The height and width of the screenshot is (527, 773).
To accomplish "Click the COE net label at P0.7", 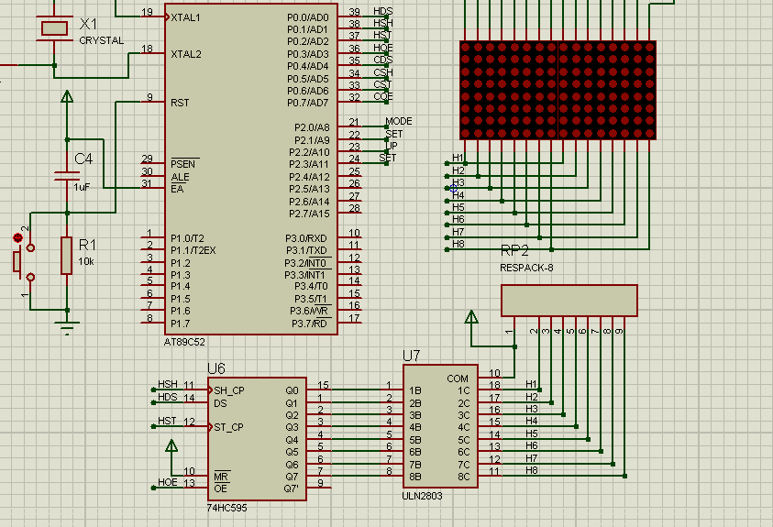I will (x=383, y=96).
